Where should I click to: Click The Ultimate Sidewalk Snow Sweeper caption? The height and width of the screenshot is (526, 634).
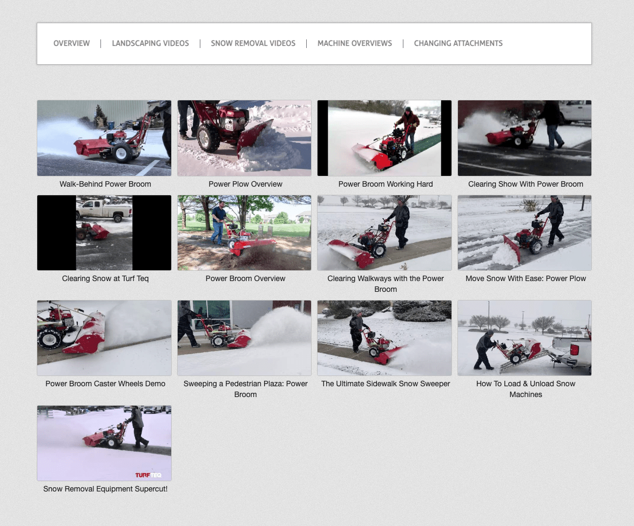point(386,384)
